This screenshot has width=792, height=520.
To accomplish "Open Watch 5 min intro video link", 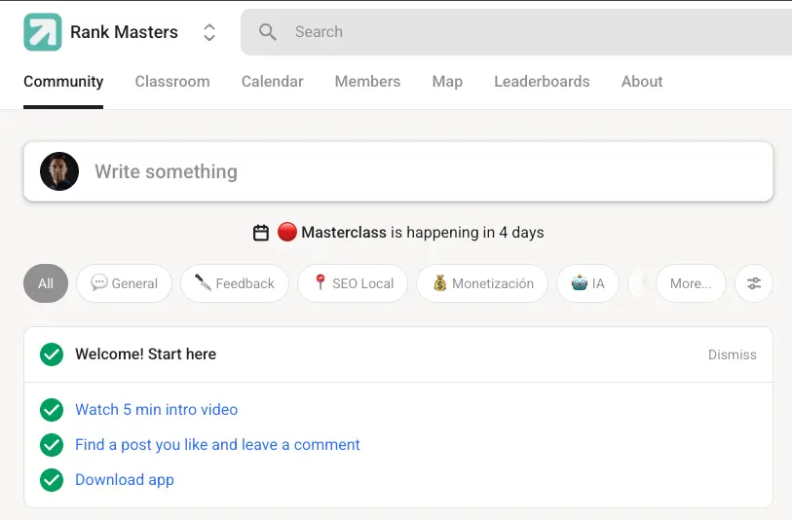I will click(157, 409).
